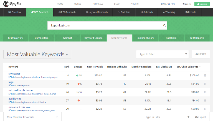Sort by Cost Per Click column header
Image resolution: width=213 pixels, height=121 pixels.
[95, 67]
